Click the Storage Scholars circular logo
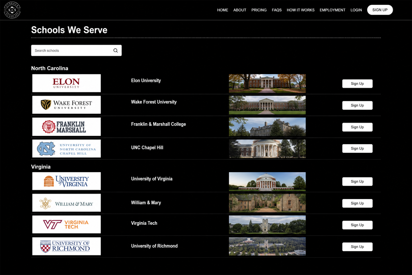 [x=12, y=10]
